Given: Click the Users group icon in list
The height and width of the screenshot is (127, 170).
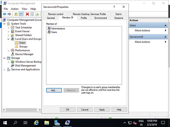Looking at the screenshot, I should (49, 32).
